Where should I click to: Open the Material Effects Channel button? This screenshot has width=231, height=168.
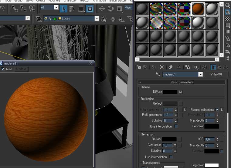point(196,67)
